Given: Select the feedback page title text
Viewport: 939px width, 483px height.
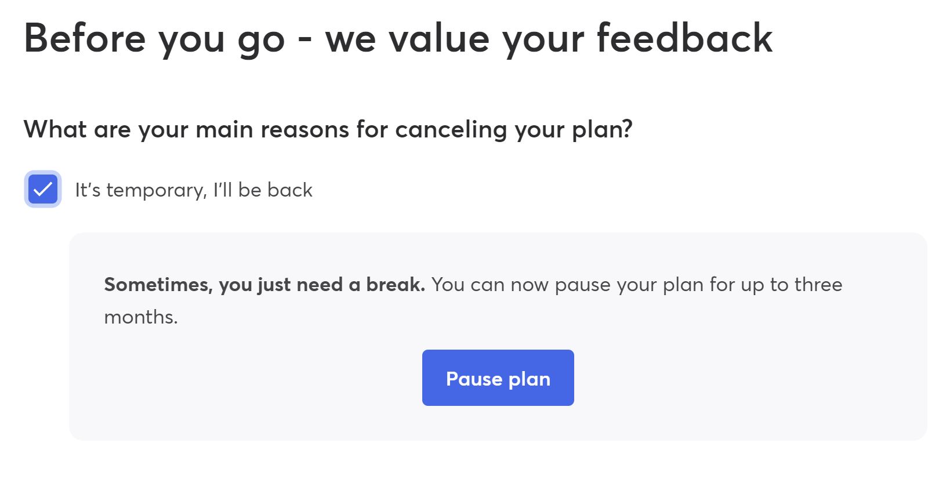Looking at the screenshot, I should (398, 38).
